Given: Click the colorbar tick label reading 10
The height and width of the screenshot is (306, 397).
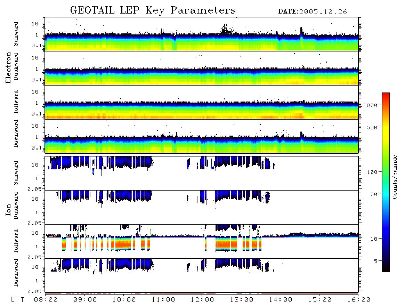Looking at the screenshot, I should pyautogui.click(x=374, y=239).
